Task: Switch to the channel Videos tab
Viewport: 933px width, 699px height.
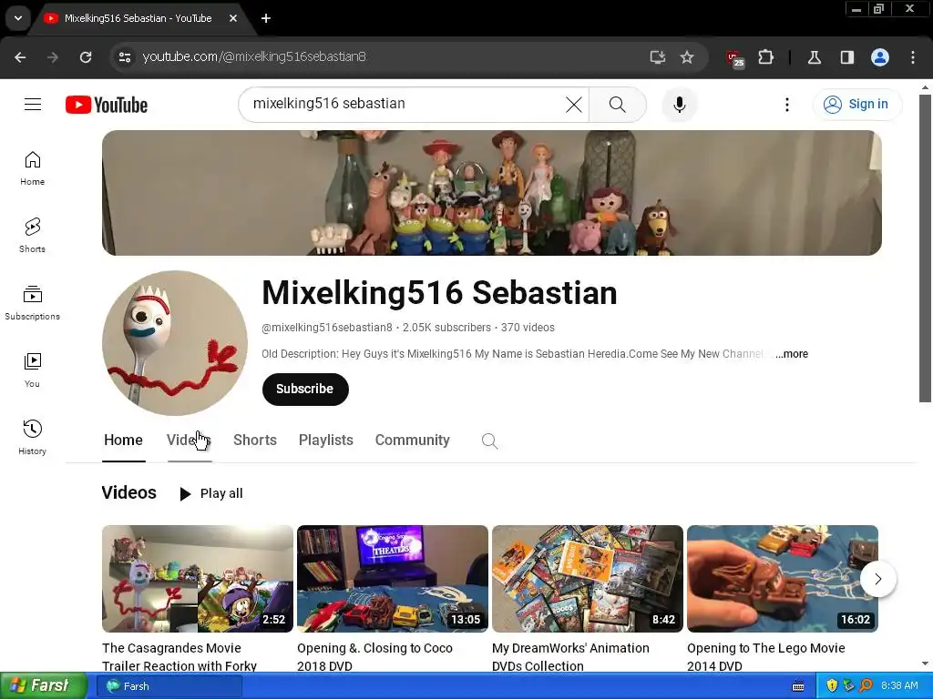Action: 189,441
